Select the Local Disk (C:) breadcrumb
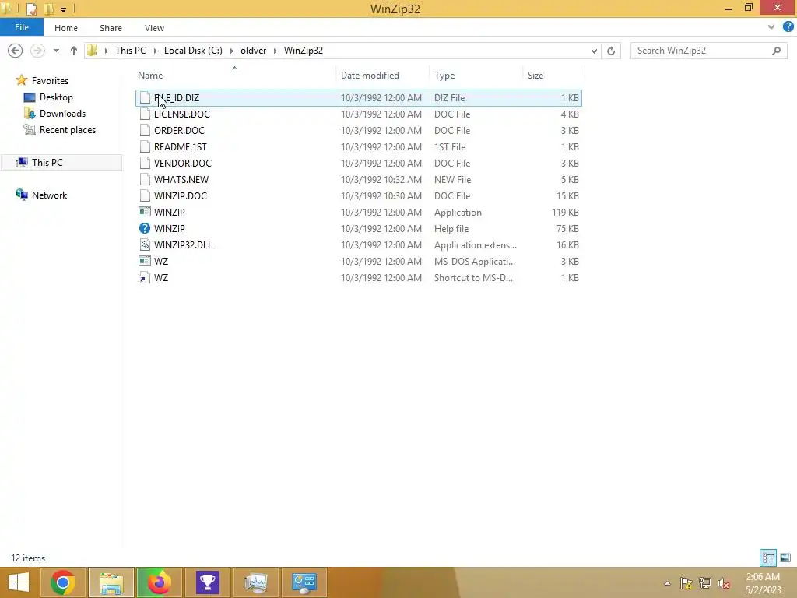The width and height of the screenshot is (797, 598). (193, 51)
